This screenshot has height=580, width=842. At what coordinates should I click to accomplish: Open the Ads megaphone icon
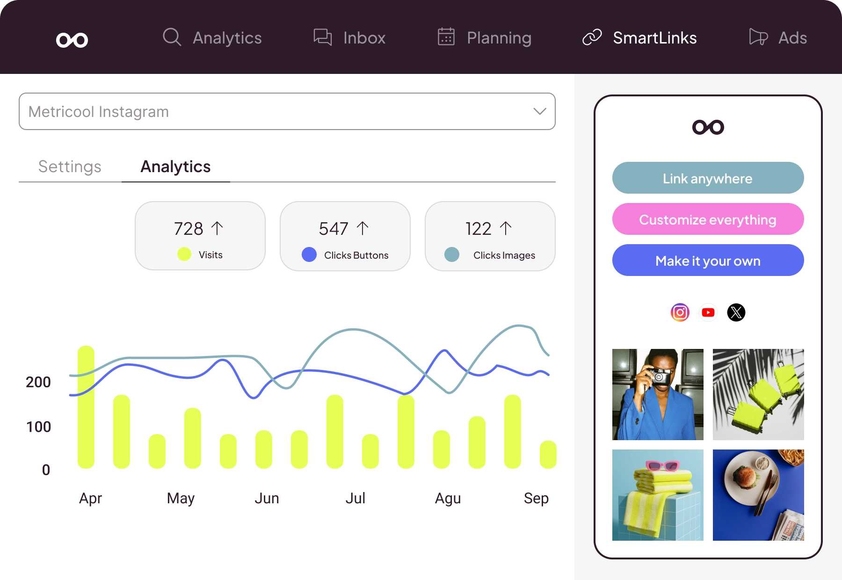(757, 37)
